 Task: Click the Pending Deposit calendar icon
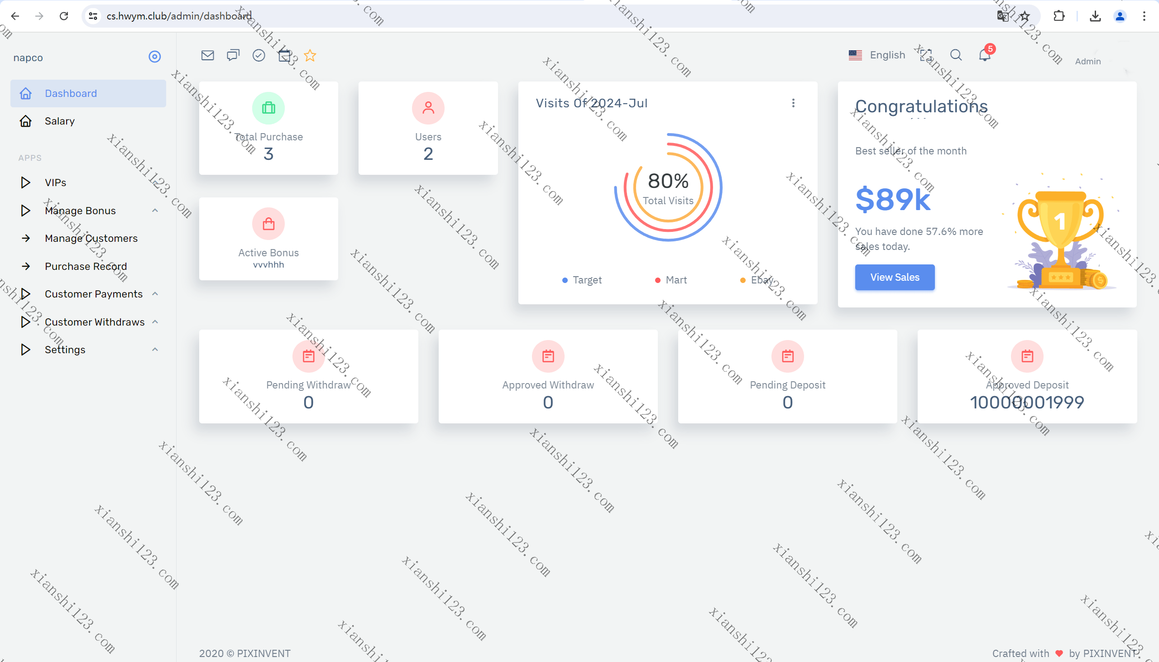tap(787, 356)
